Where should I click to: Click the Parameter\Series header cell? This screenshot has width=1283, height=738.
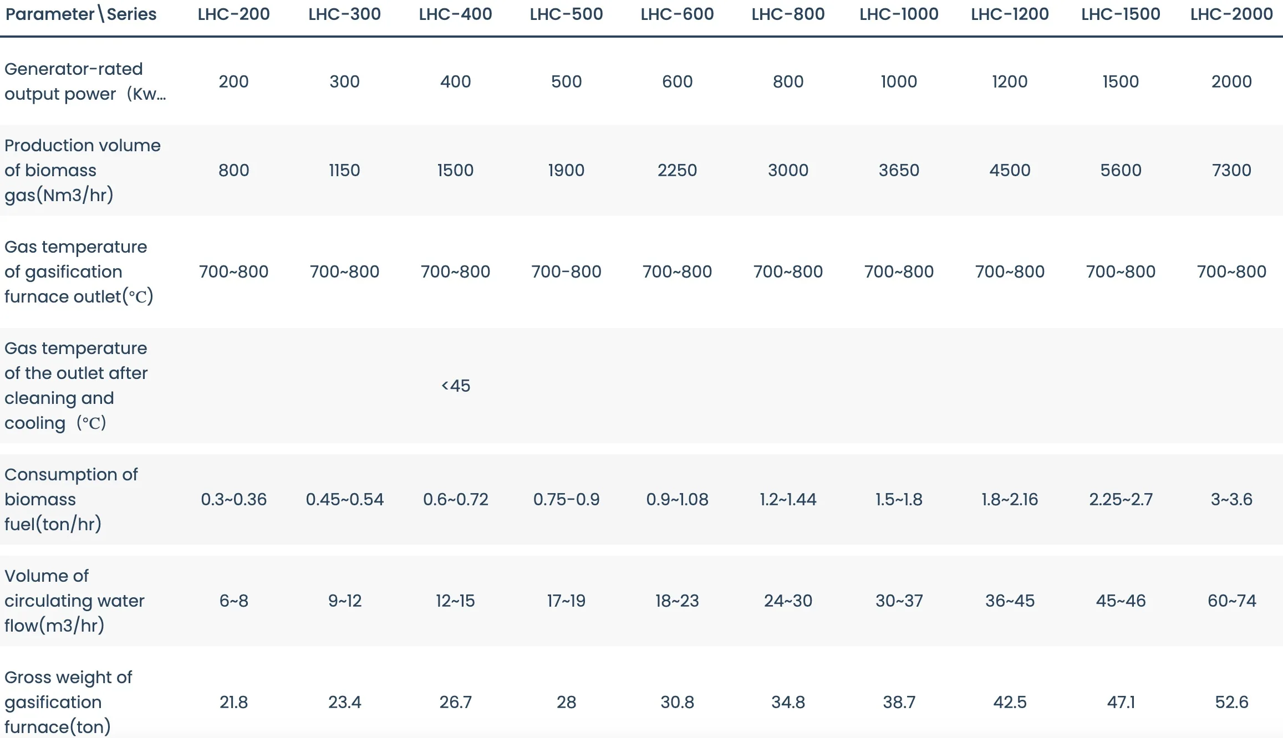tap(81, 14)
